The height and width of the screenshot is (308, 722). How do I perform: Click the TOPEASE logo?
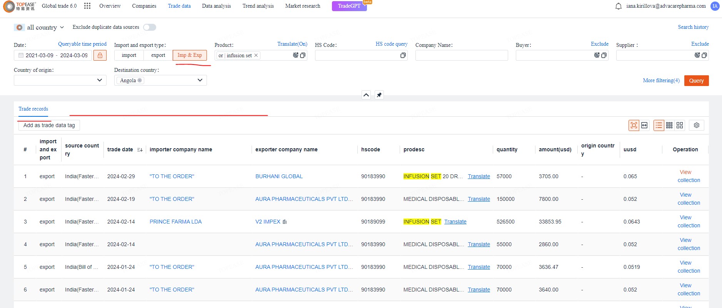click(19, 6)
